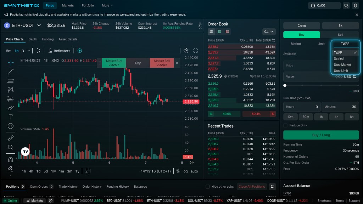363x204 pixels.
Task: Choose Stop Limit from order type list
Action: (x=341, y=71)
